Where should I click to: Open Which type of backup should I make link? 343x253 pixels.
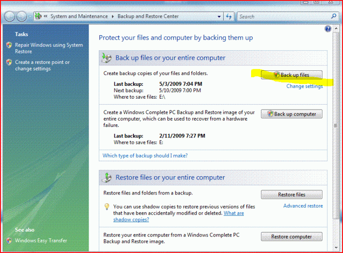(145, 156)
